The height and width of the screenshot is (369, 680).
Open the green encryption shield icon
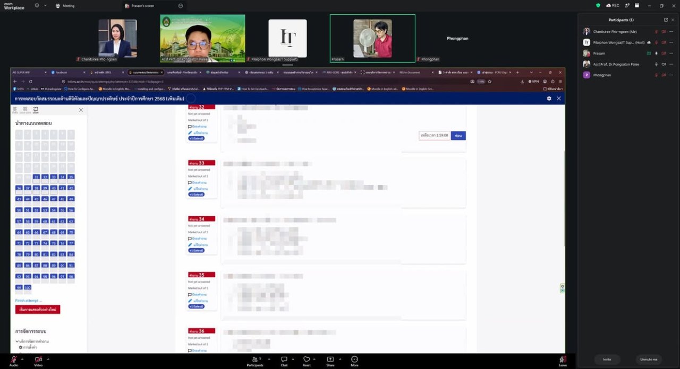click(598, 5)
